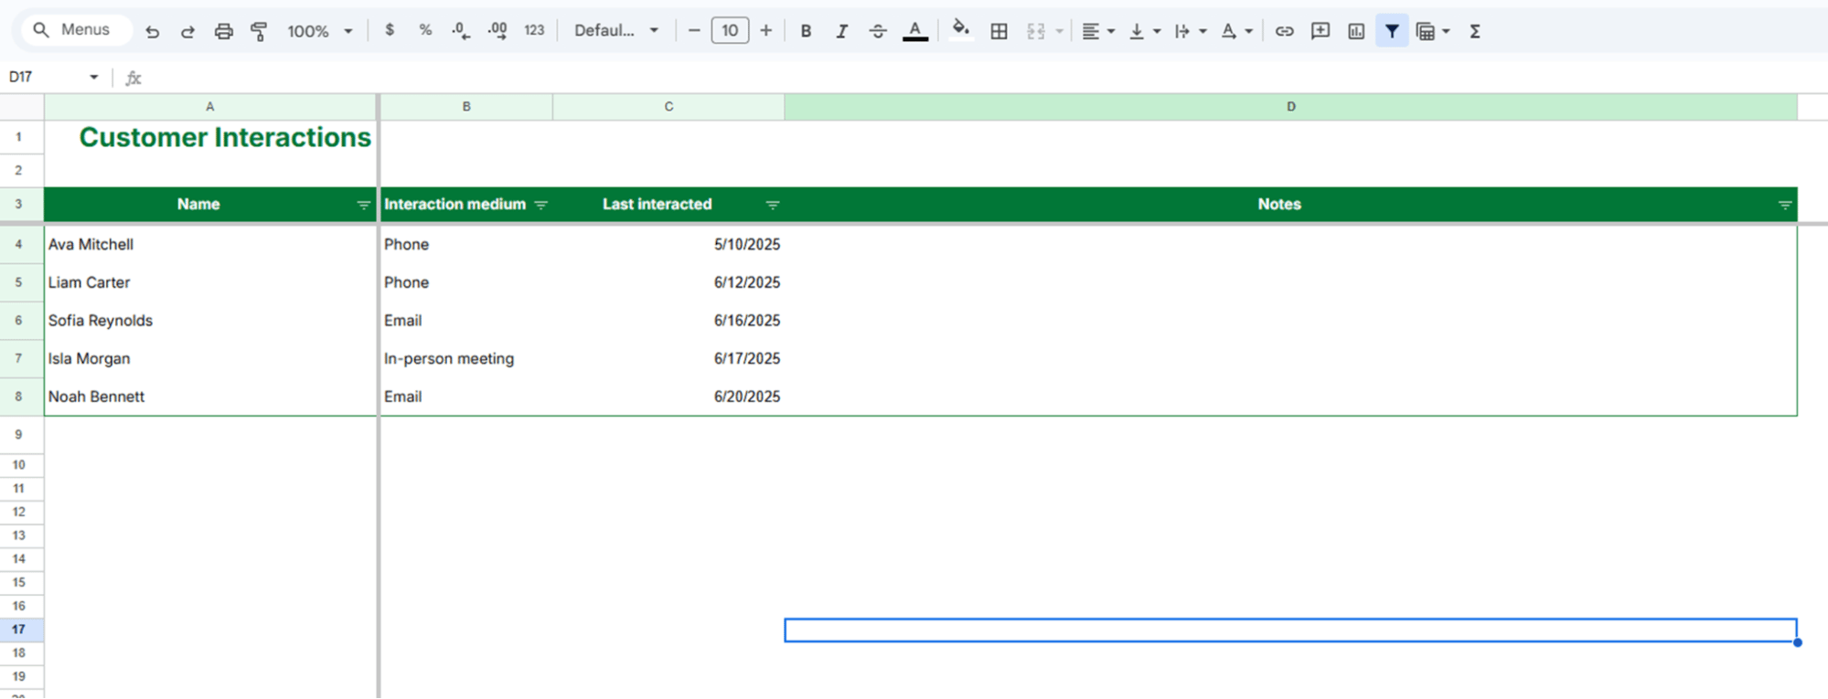1828x699 pixels.
Task: Open the filter on Interaction medium column
Action: point(540,205)
